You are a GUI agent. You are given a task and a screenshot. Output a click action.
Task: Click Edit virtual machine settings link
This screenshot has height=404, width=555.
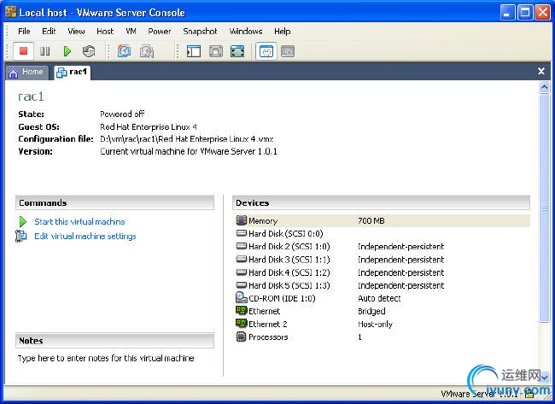click(85, 237)
